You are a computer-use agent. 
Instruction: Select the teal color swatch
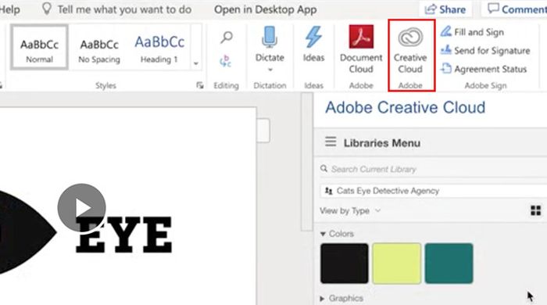[449, 264]
